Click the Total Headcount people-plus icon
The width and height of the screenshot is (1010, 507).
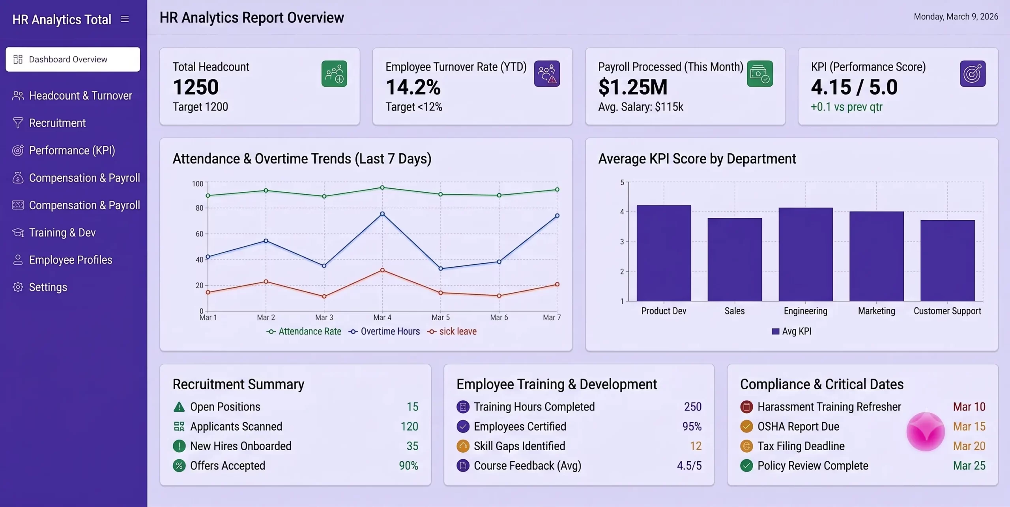tap(334, 74)
